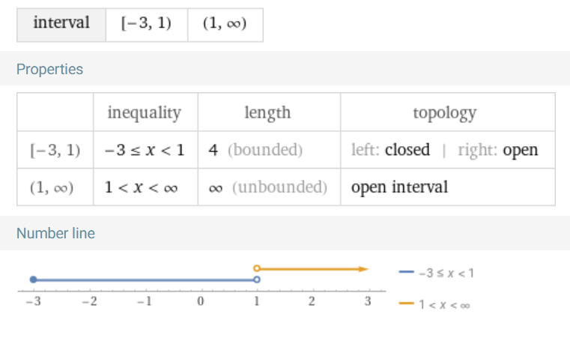Image resolution: width=570 pixels, height=338 pixels.
Task: Click the "open interval" topology cell
Action: coord(399,187)
